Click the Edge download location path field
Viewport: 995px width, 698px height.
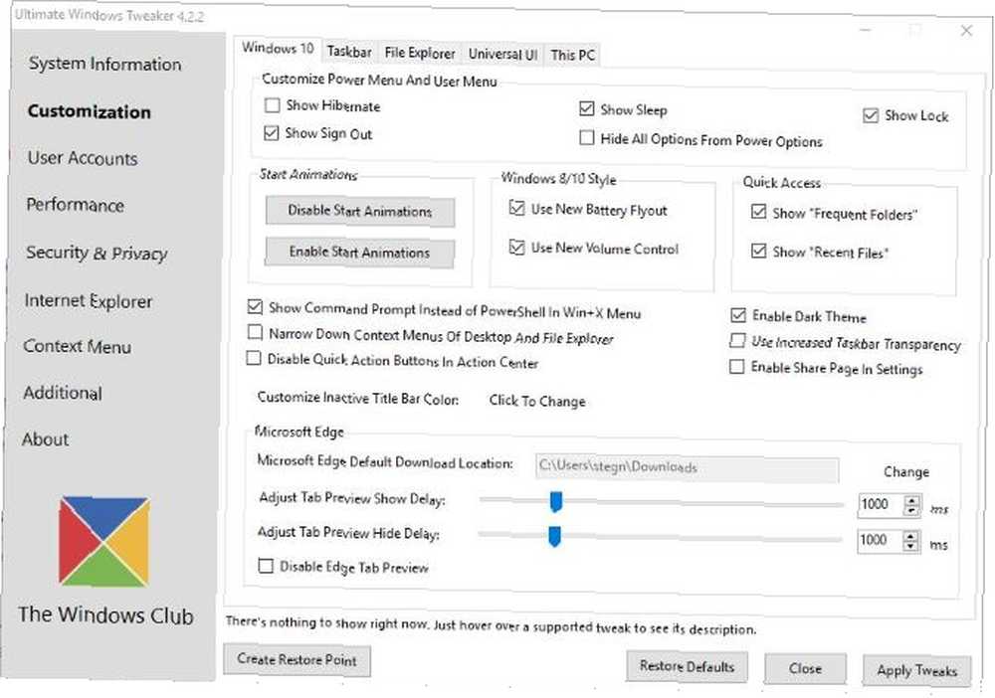point(687,468)
